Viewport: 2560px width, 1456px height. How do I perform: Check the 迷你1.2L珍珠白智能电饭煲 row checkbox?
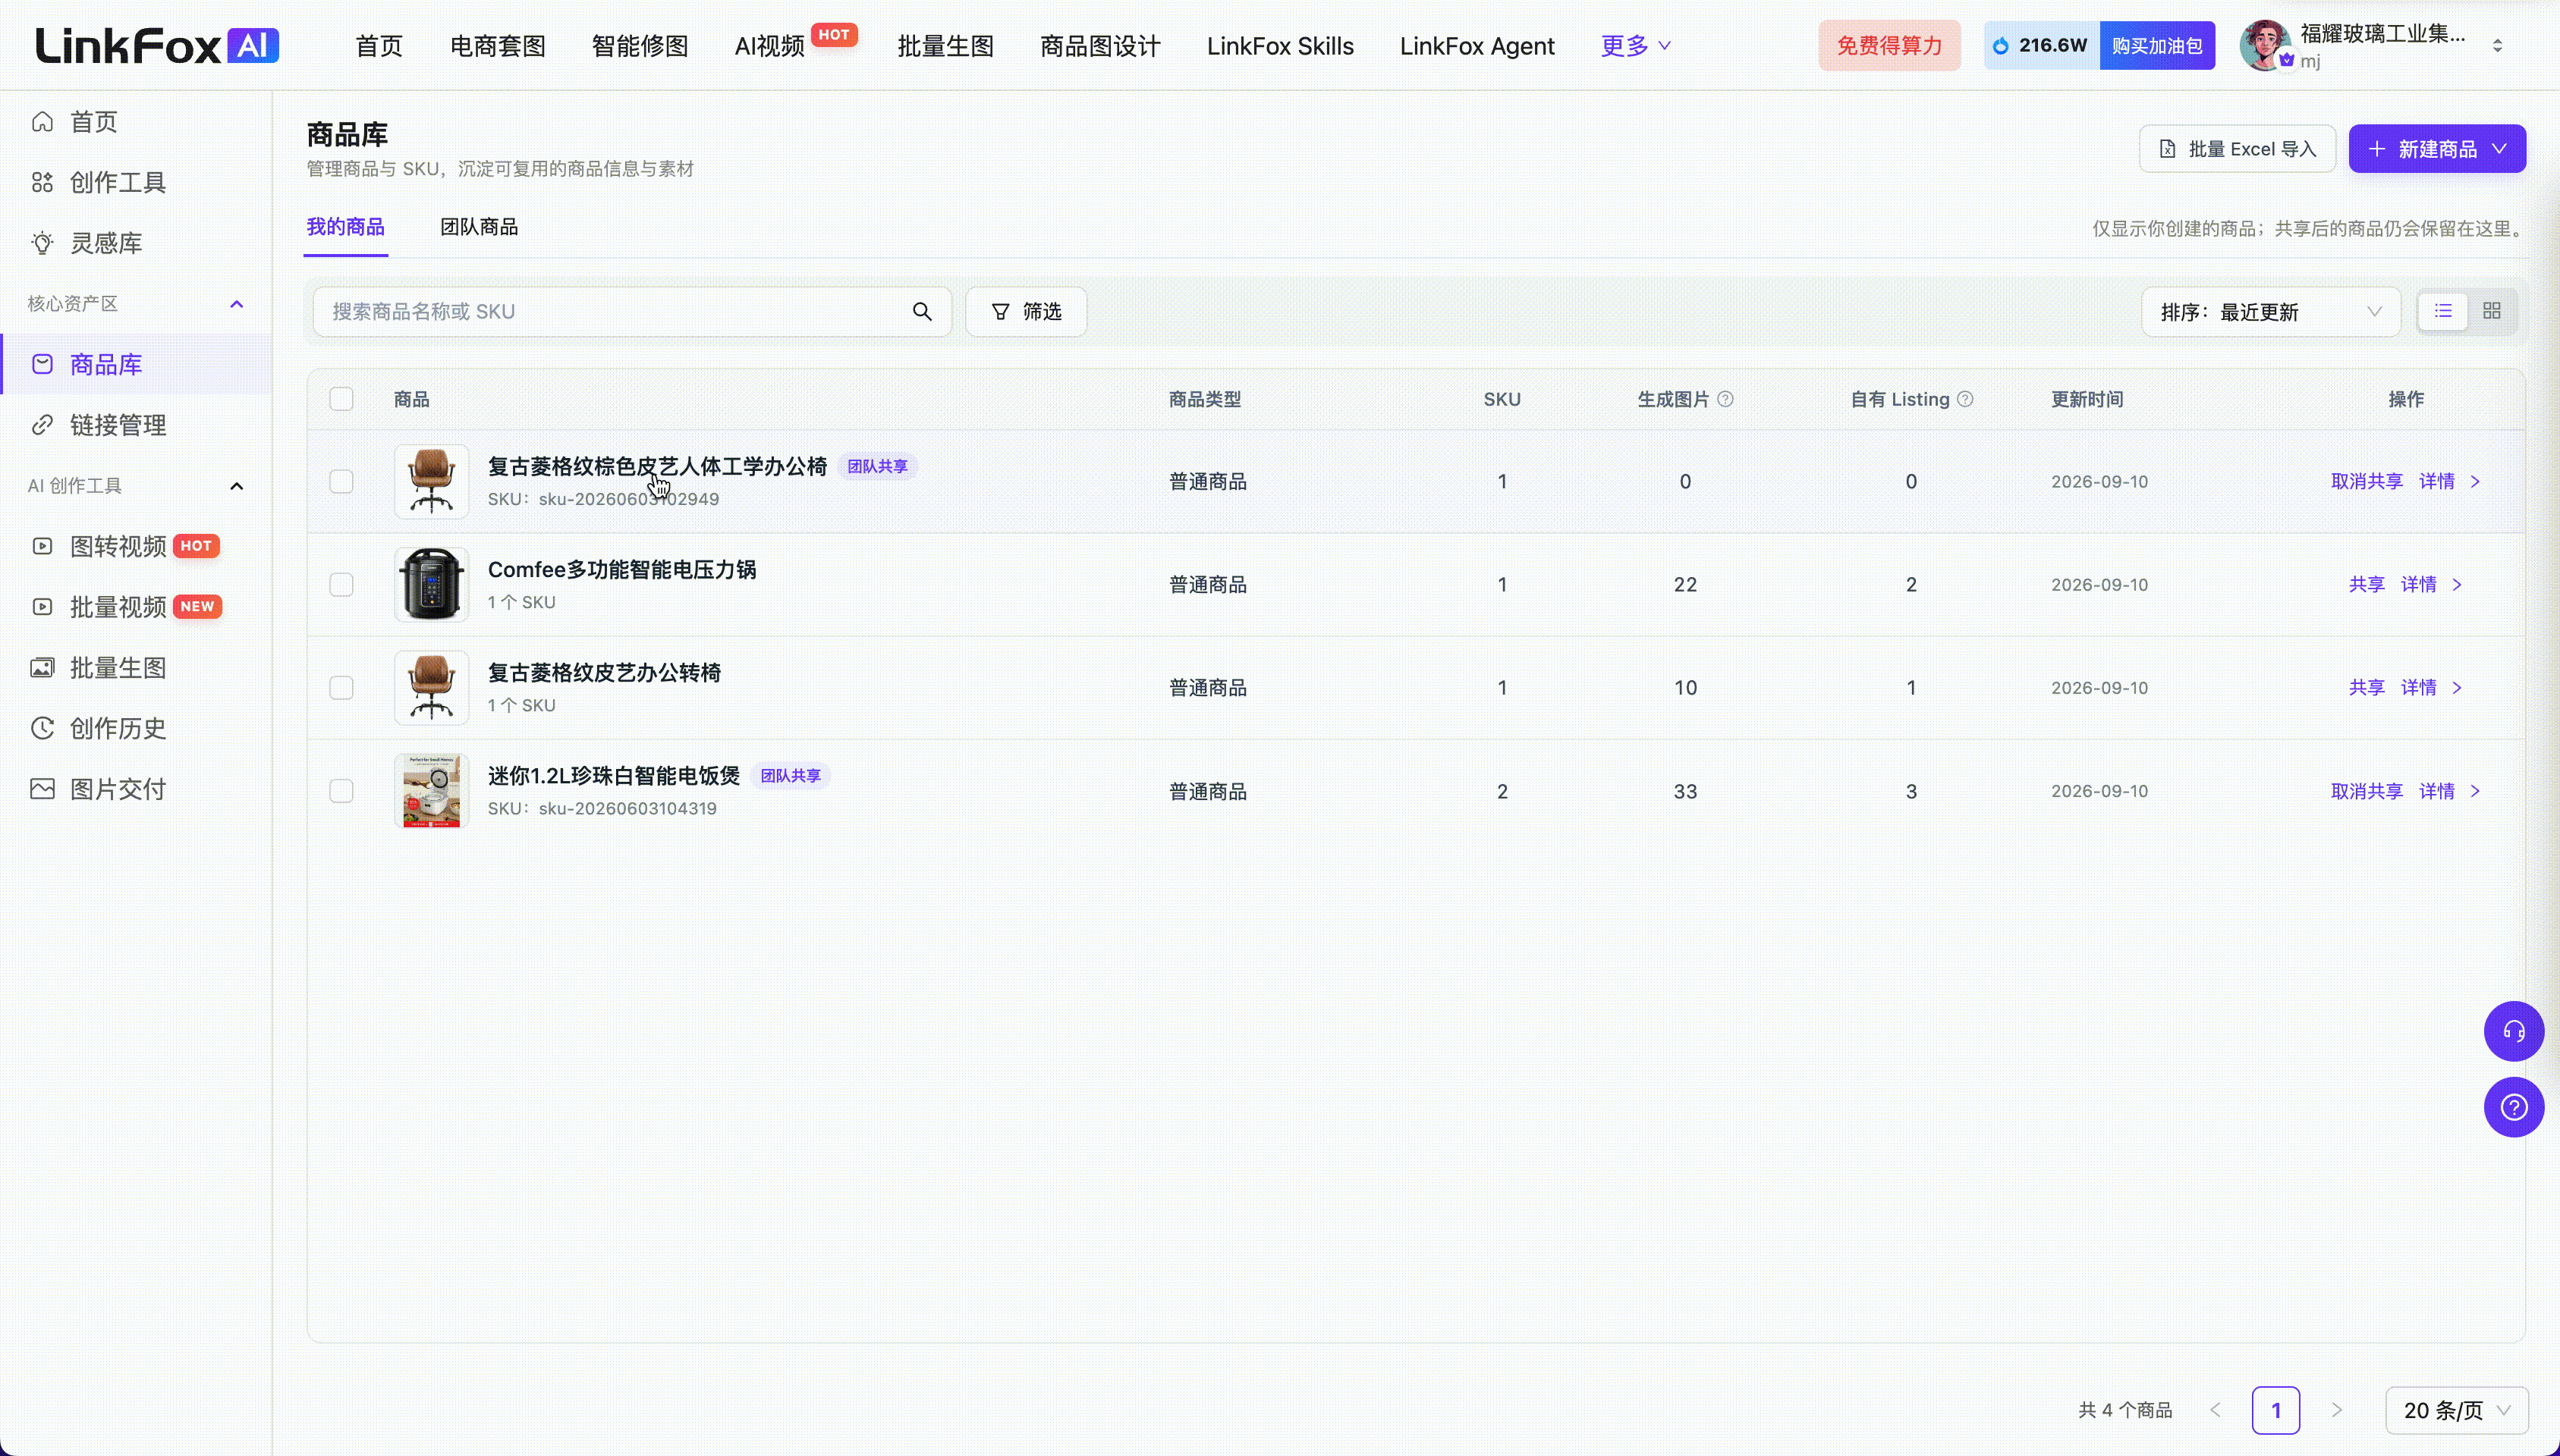coord(341,791)
